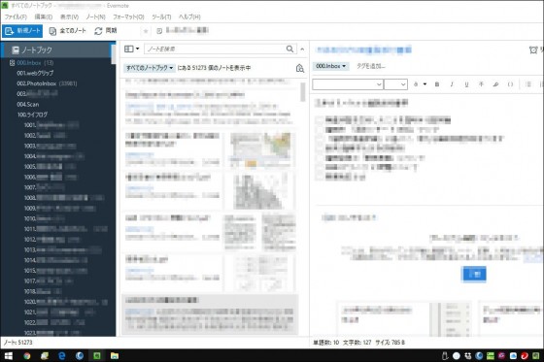Click the sync icon in the toolbar
The width and height of the screenshot is (544, 362).
click(x=98, y=31)
